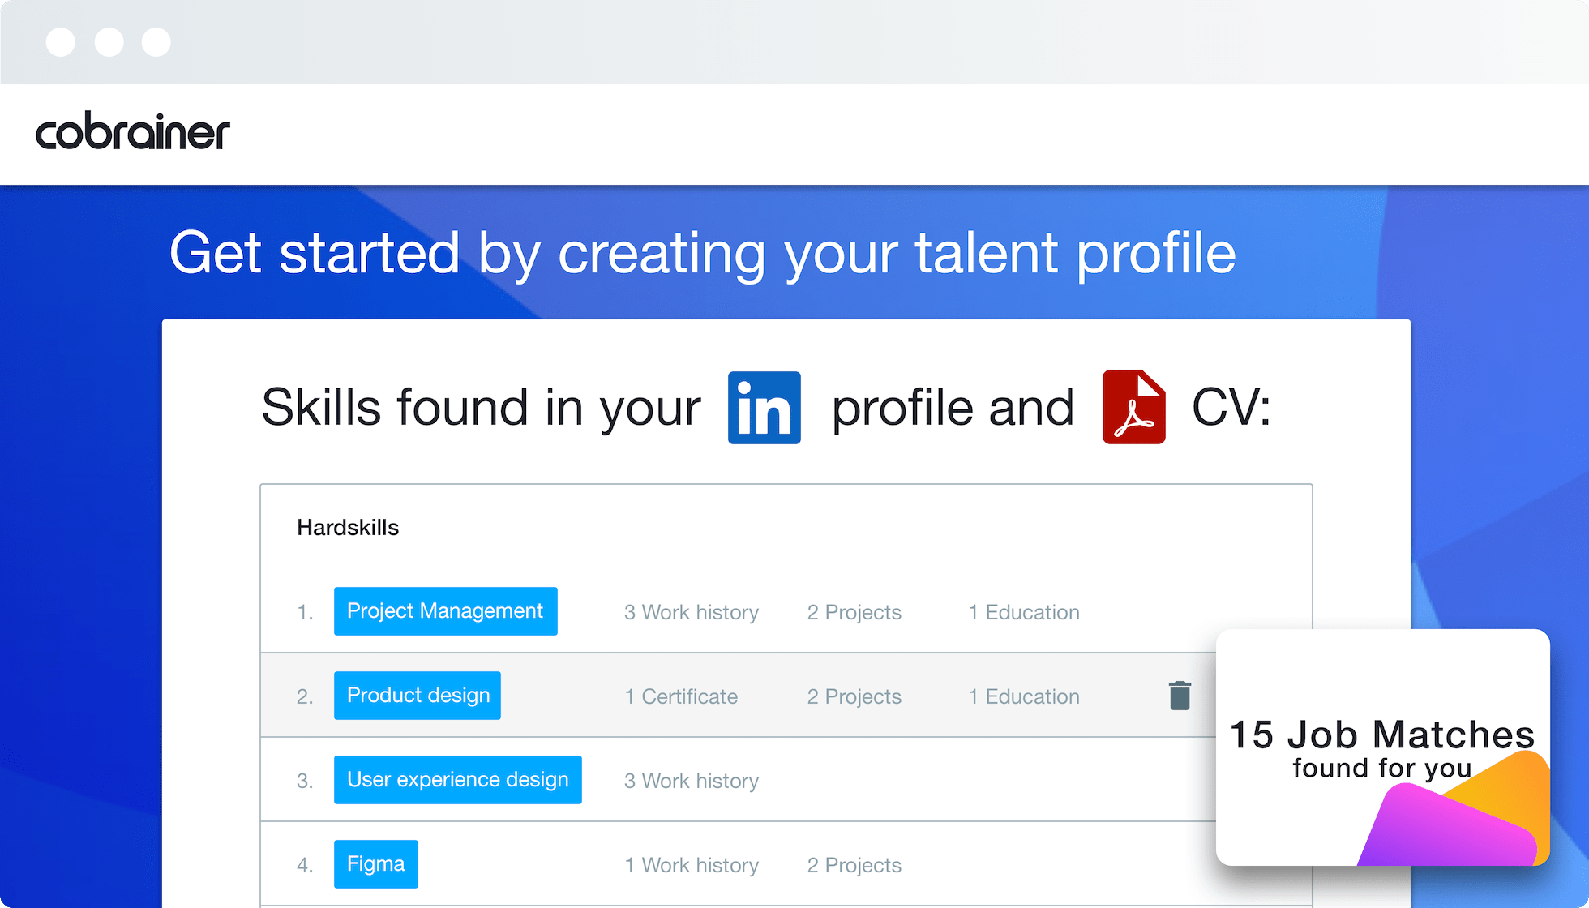Viewport: 1589px width, 908px height.
Task: Click the third window control dot
Action: (x=156, y=41)
